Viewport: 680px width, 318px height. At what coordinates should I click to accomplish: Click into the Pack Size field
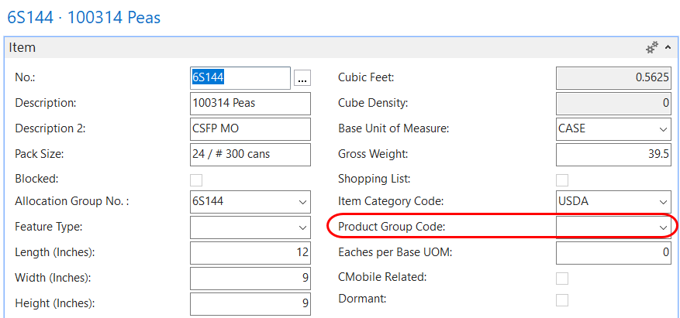coord(250,154)
